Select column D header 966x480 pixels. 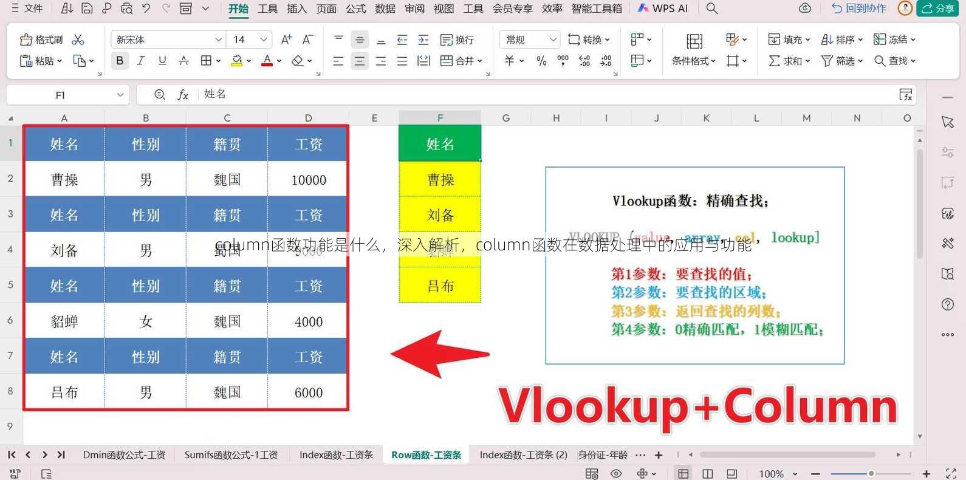(308, 118)
